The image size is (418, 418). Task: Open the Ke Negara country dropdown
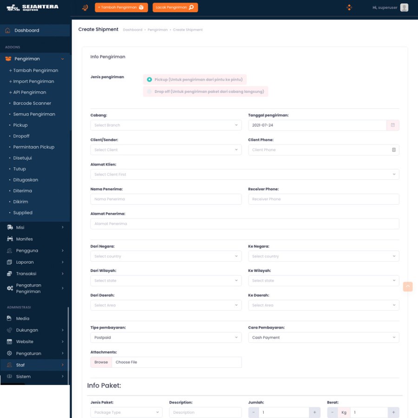click(x=324, y=256)
